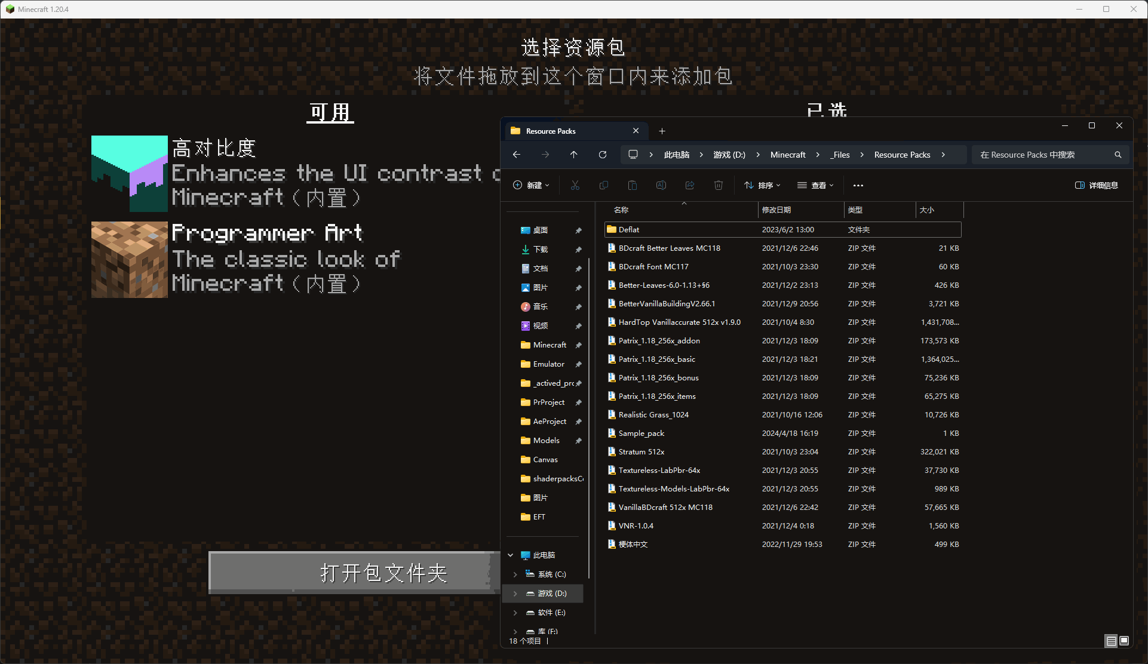Toggle the details pane button
This screenshot has height=664, width=1148.
tap(1096, 185)
